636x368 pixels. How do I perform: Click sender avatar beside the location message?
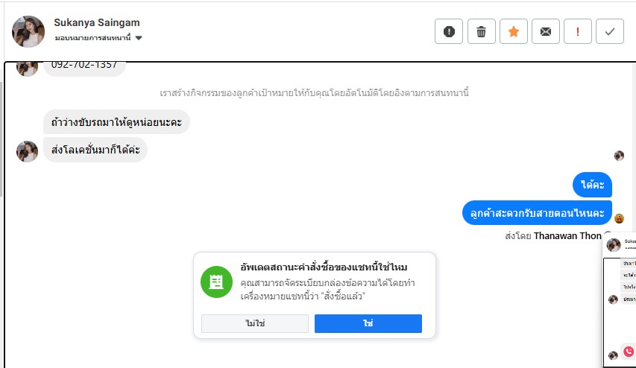pos(28,151)
